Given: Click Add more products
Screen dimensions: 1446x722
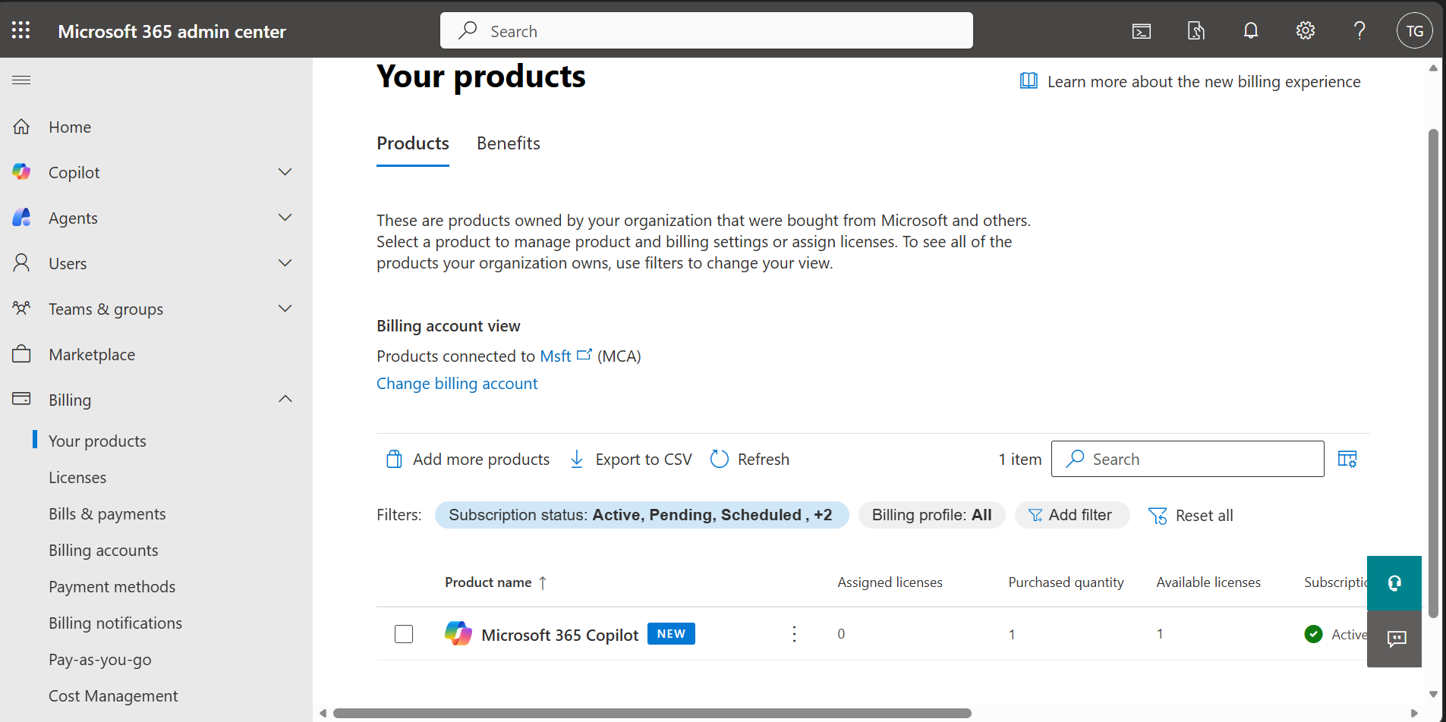Looking at the screenshot, I should (468, 460).
